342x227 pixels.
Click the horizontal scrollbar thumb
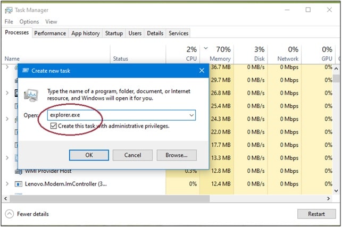pyautogui.click(x=110, y=198)
